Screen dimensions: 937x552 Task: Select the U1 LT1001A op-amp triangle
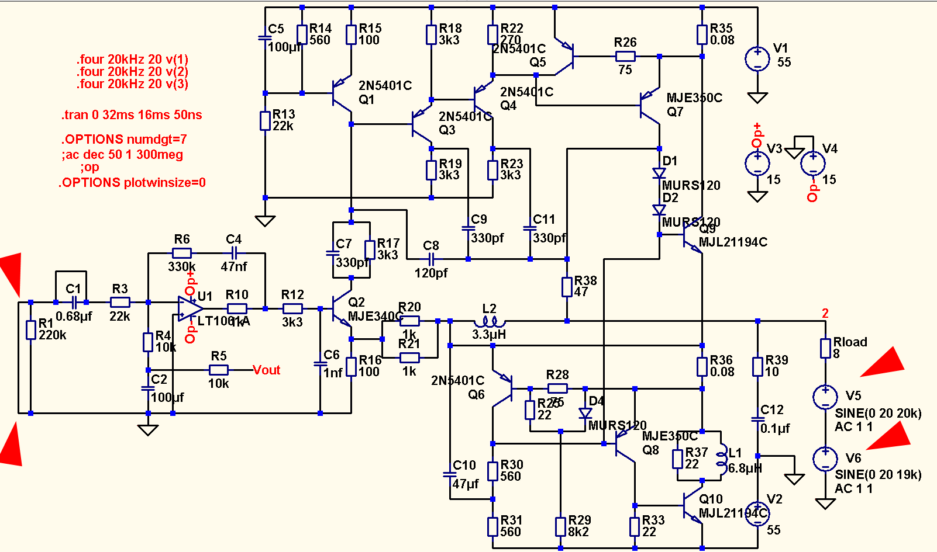[191, 308]
